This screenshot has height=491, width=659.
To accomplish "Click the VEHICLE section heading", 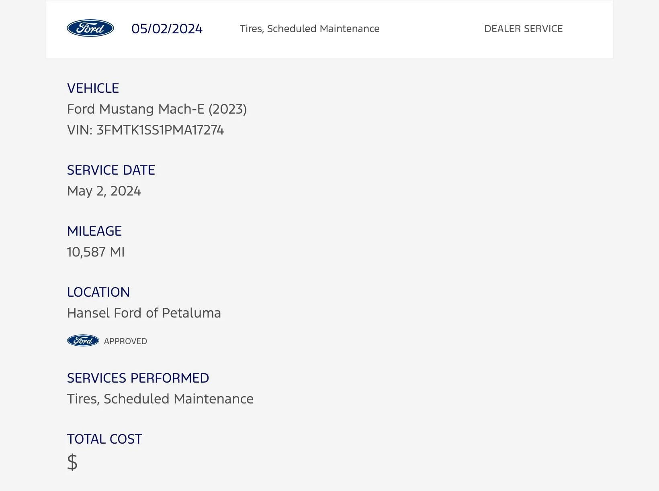I will tap(93, 88).
